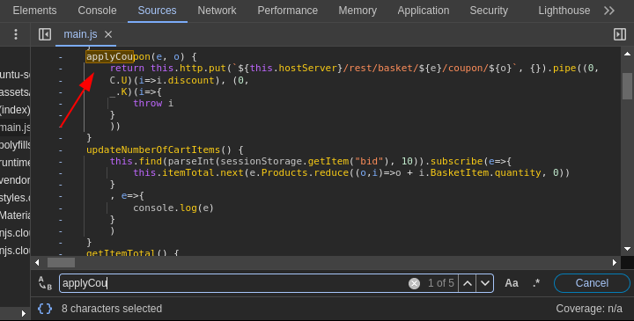Click the pretty print braces icon

(45, 309)
